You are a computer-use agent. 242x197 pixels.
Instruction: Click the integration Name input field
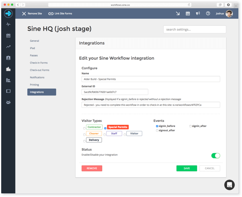click(151, 79)
